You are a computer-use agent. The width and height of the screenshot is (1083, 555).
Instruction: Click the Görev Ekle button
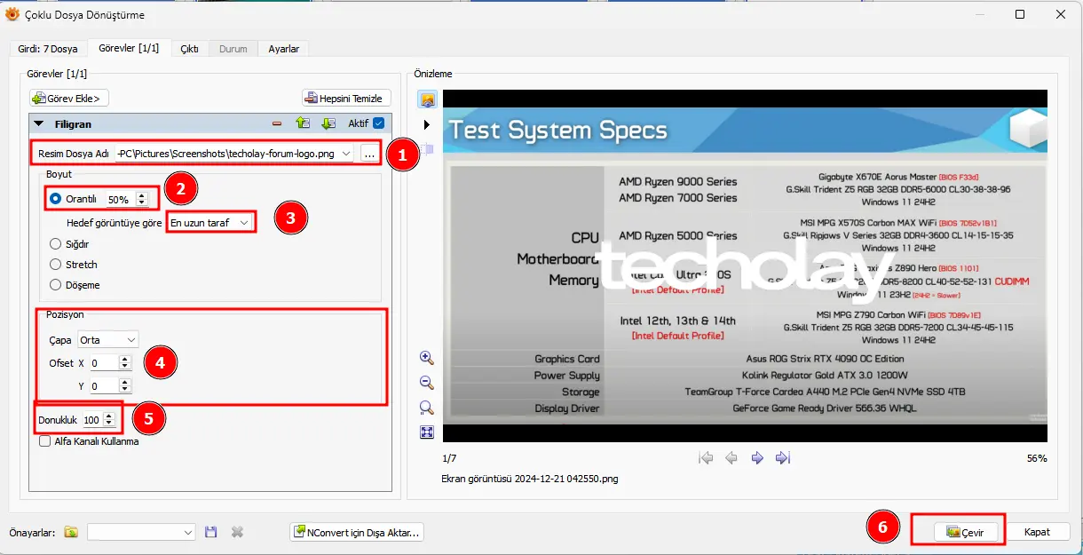coord(69,98)
